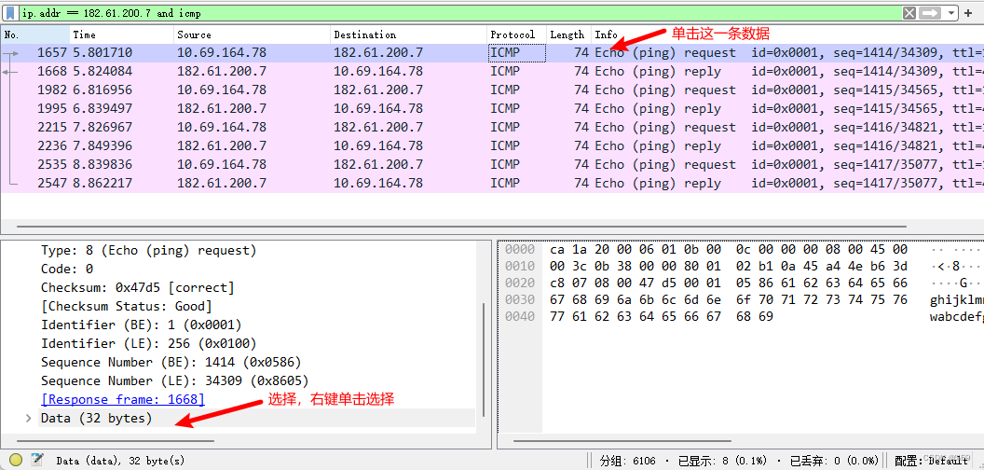The width and height of the screenshot is (984, 470).
Task: Click the hex row at offset 0030
Action: point(729,300)
